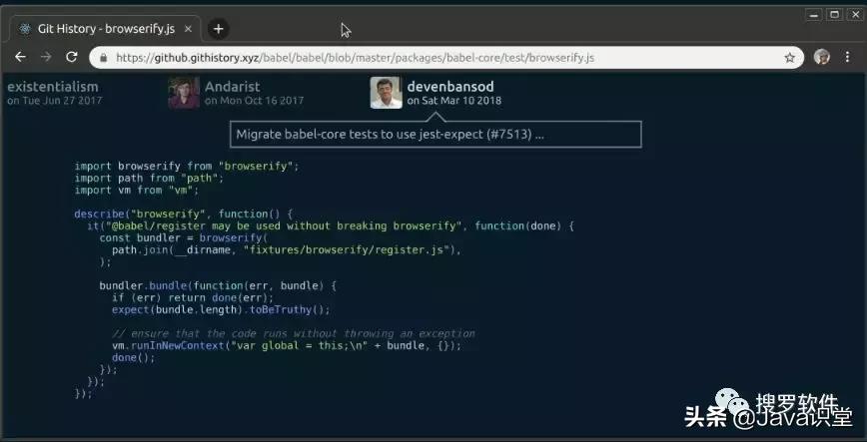The height and width of the screenshot is (442, 867).
Task: Click the React favicon on the tab
Action: [24, 29]
